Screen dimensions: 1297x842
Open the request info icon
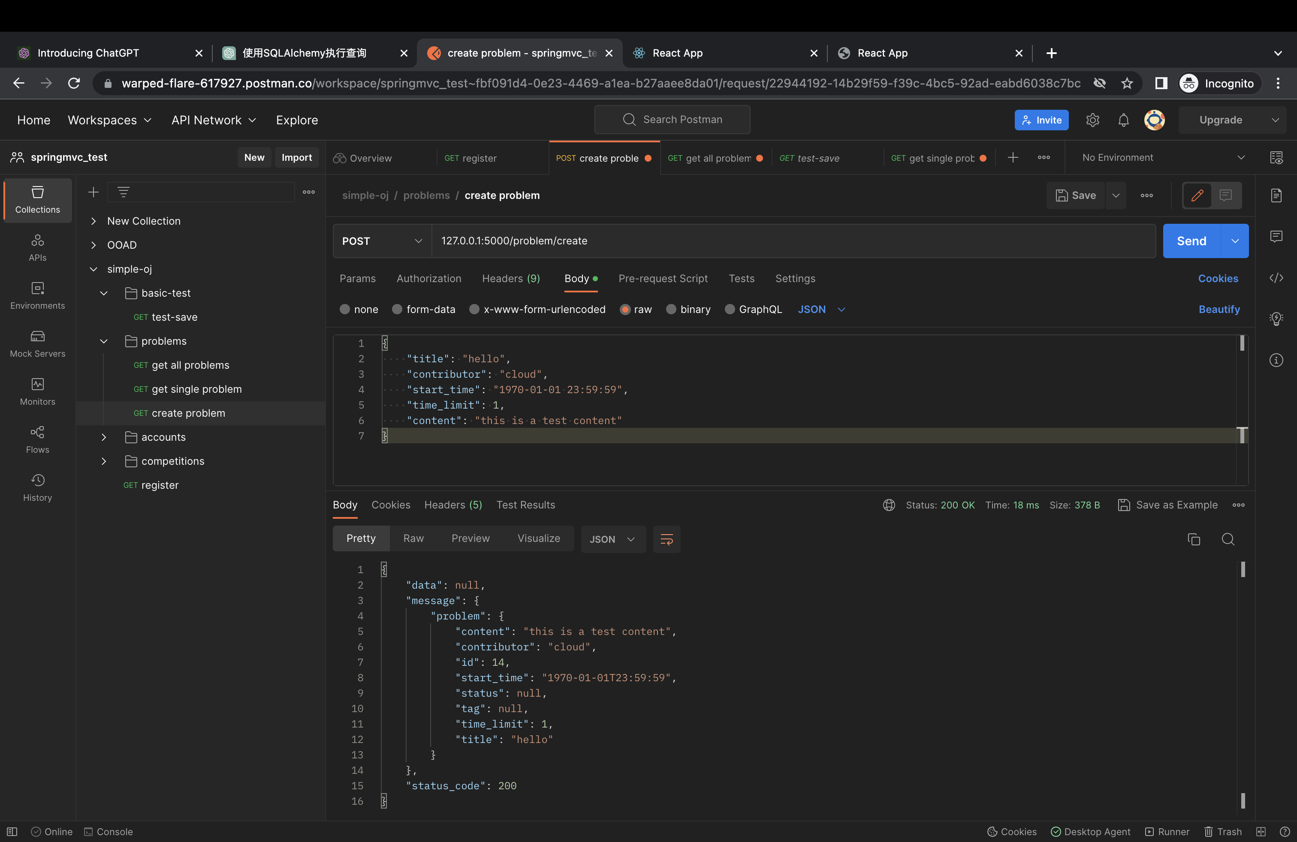[1276, 360]
